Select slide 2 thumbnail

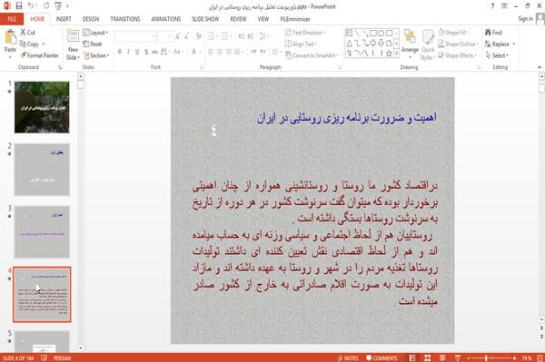click(x=42, y=170)
